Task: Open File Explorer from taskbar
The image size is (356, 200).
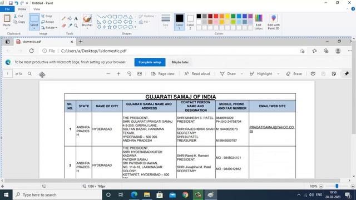Action: (147, 195)
